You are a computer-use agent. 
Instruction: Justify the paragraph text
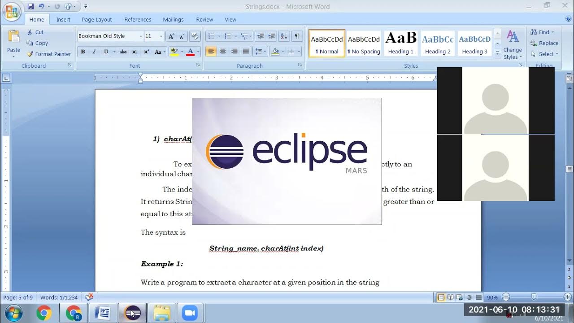pos(245,52)
